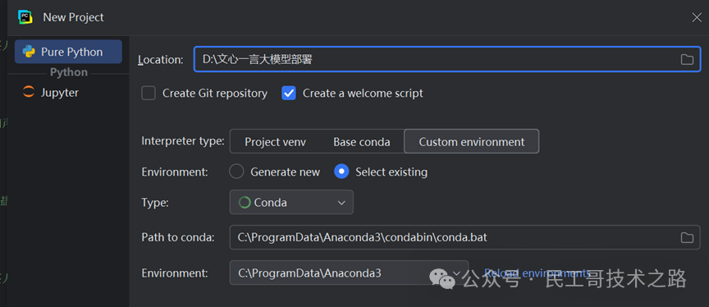Choose Custom environment interpreter type
The width and height of the screenshot is (709, 307).
[472, 142]
